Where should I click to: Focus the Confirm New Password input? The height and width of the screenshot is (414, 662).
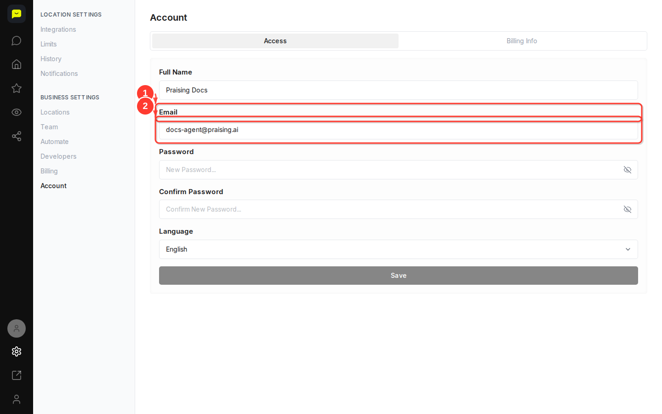tap(399, 209)
